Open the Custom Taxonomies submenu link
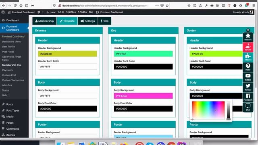This screenshot has width=258, height=145. point(13,80)
